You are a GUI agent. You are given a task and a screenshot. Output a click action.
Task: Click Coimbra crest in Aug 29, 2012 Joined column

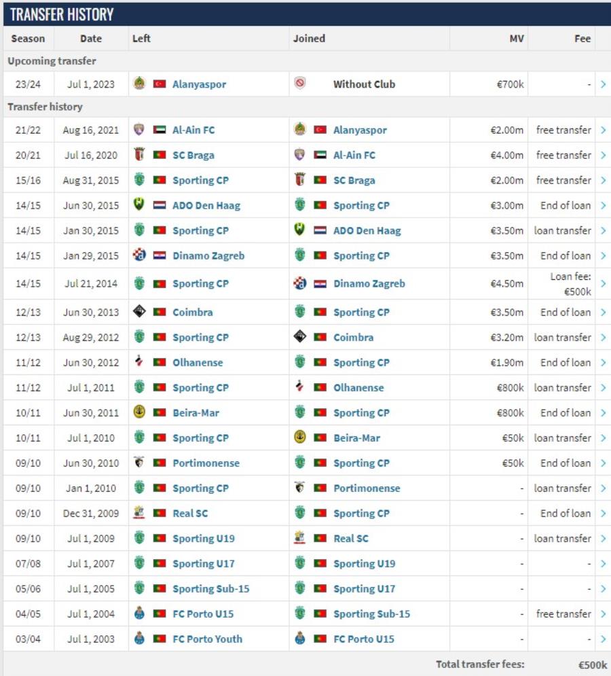(300, 336)
